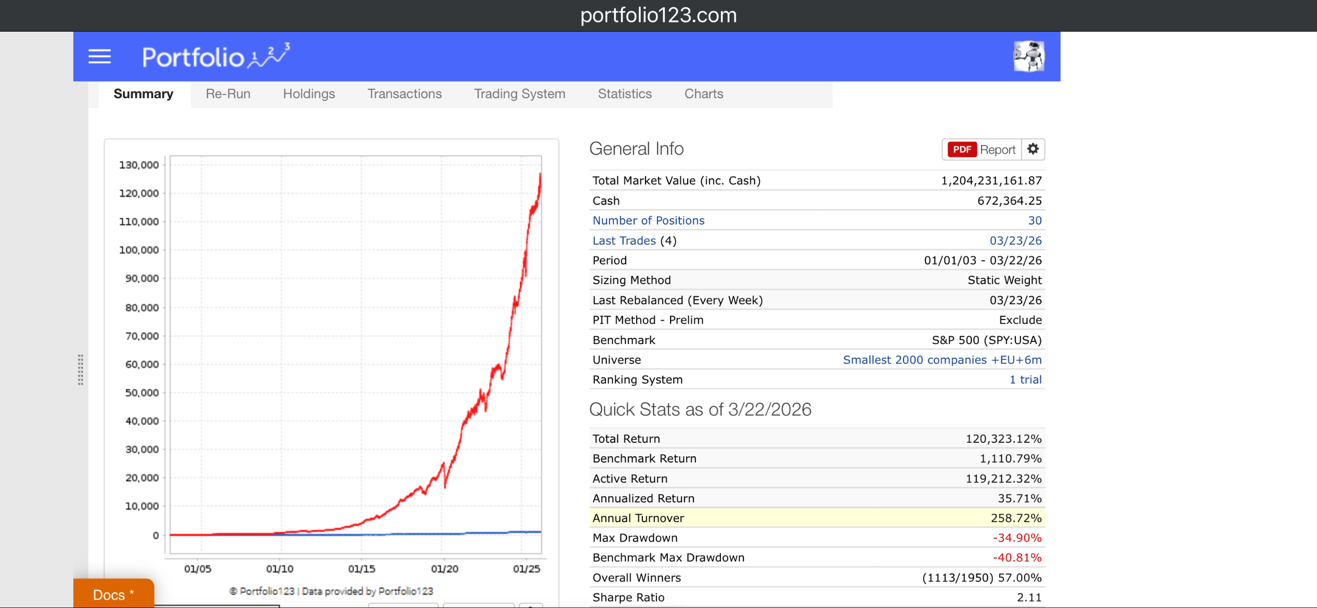The height and width of the screenshot is (608, 1317).
Task: View the Statistics tab
Action: click(624, 94)
